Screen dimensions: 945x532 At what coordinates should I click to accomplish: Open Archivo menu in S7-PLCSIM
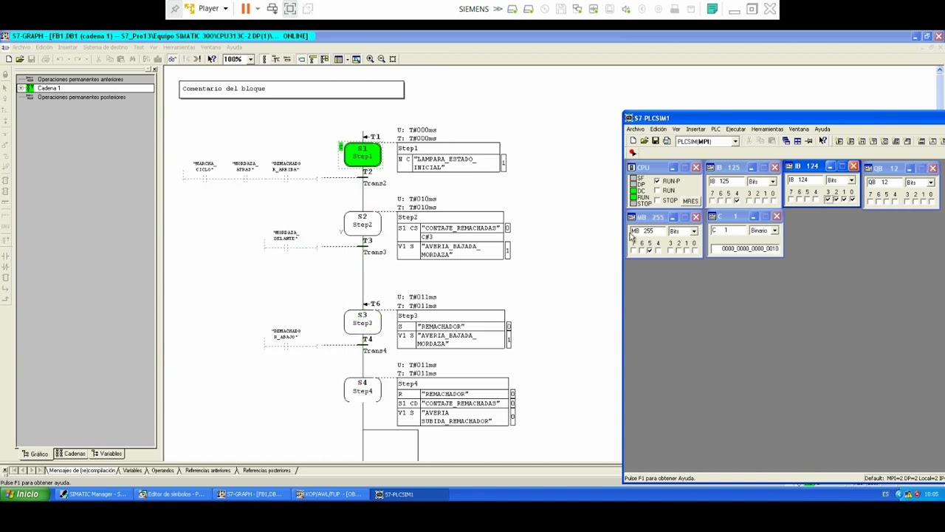coord(635,129)
